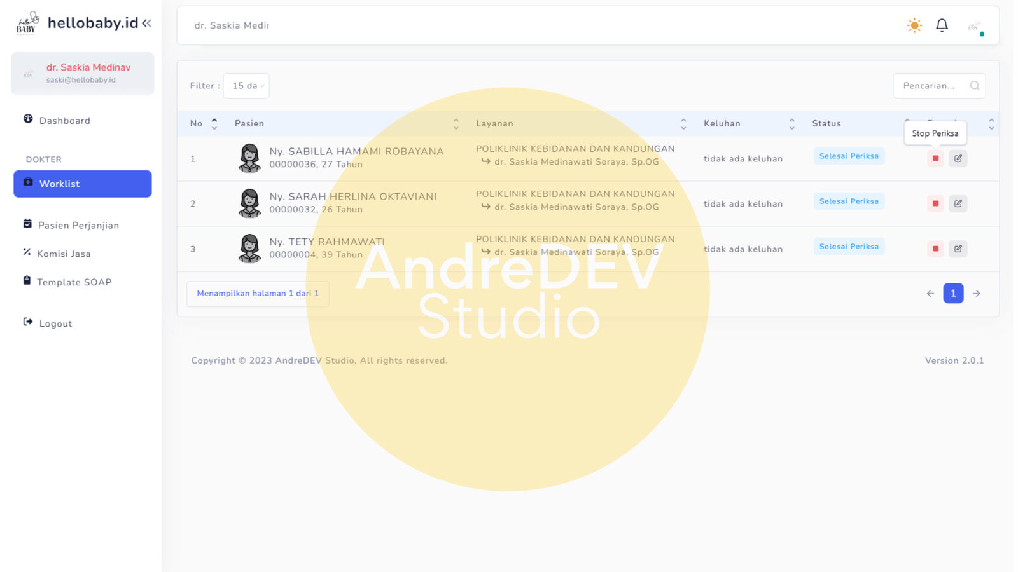Sort table by the No column

coord(214,124)
